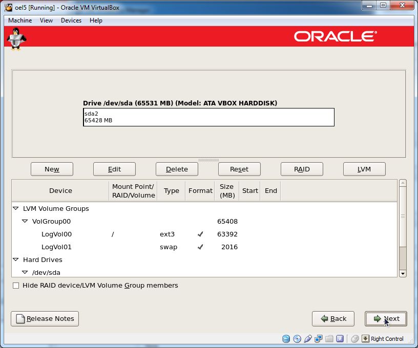
Task: Click the 2016 size value
Action: pyautogui.click(x=229, y=247)
